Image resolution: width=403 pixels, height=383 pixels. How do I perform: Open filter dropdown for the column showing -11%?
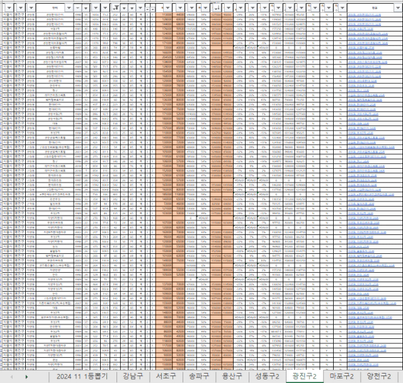tap(264, 8)
